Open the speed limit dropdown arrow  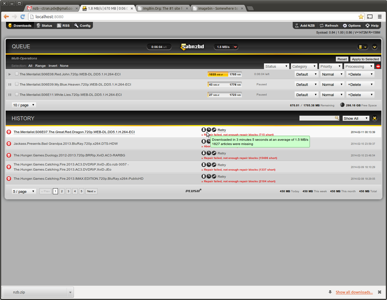[x=235, y=47]
